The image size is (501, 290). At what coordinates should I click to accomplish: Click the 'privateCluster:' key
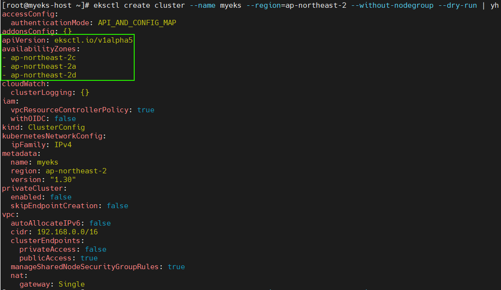(x=34, y=188)
